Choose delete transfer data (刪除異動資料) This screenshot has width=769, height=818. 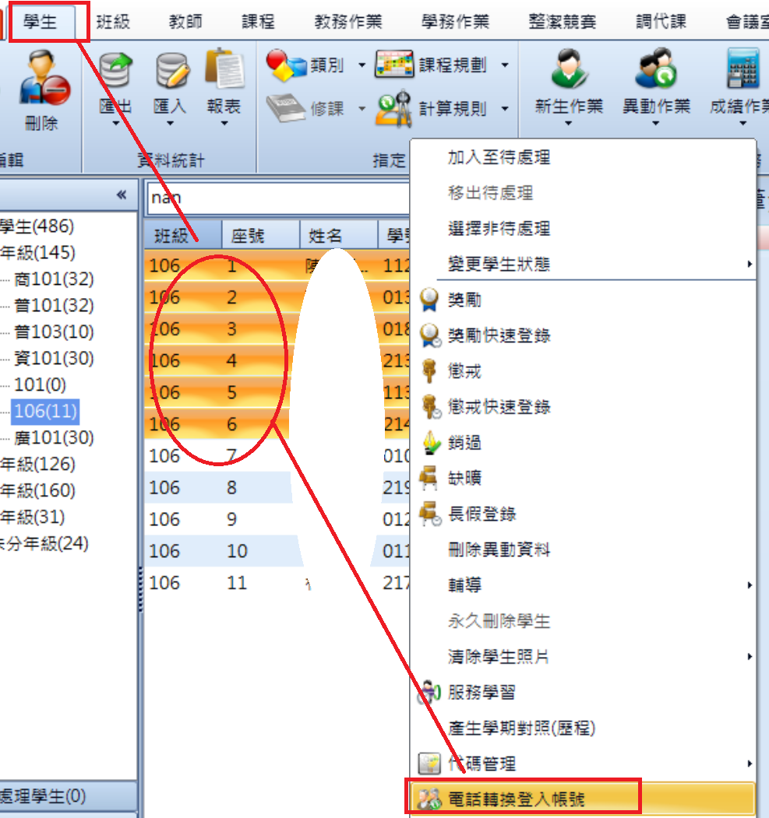click(499, 549)
